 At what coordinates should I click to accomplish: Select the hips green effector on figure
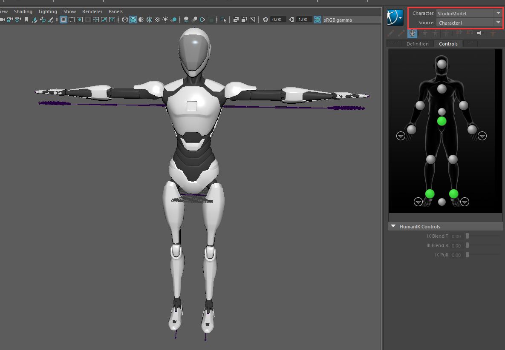tap(442, 121)
